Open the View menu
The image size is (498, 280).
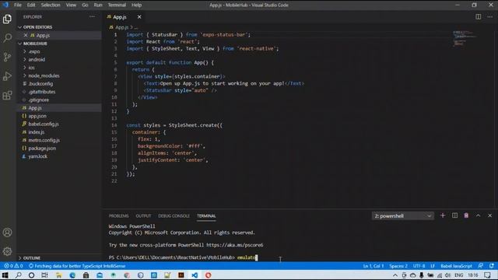click(x=71, y=5)
